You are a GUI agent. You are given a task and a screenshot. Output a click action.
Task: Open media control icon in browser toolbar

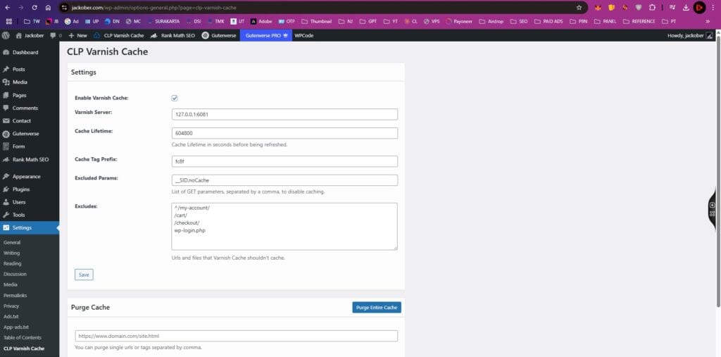coord(672,8)
